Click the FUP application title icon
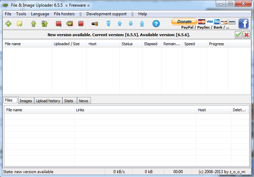 [5, 5]
